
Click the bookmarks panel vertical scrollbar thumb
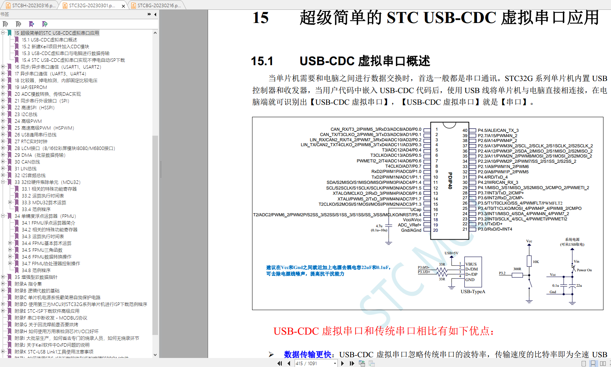click(155, 235)
